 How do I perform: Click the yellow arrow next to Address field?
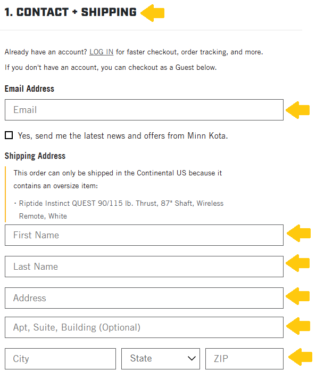click(x=297, y=296)
